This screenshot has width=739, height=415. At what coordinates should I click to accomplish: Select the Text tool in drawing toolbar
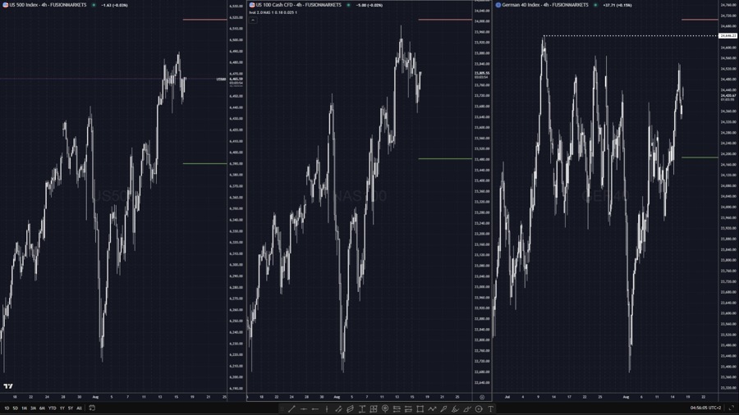click(x=490, y=408)
